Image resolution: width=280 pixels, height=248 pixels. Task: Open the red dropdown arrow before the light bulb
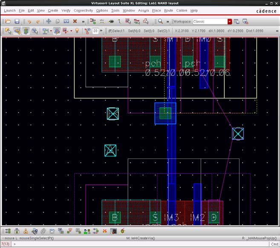click(x=71, y=31)
